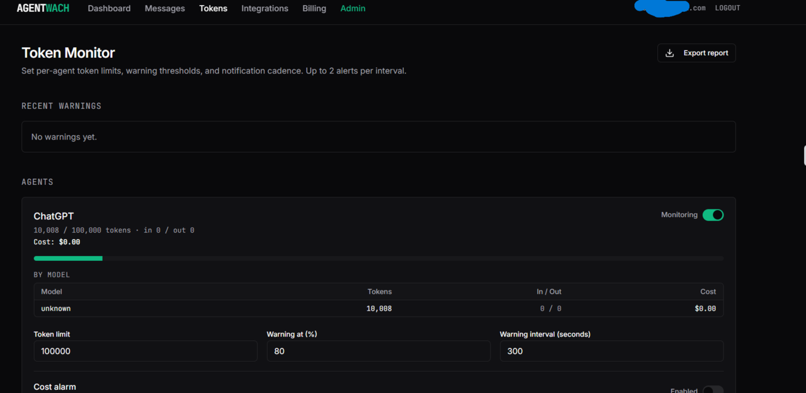
Task: Click the unknown model table row
Action: point(378,309)
